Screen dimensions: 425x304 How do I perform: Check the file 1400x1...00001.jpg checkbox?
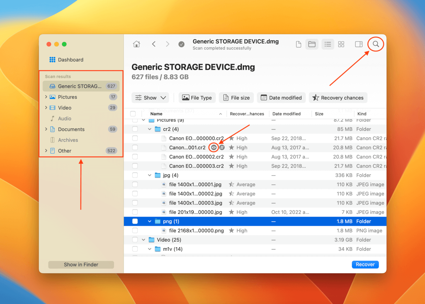135,184
